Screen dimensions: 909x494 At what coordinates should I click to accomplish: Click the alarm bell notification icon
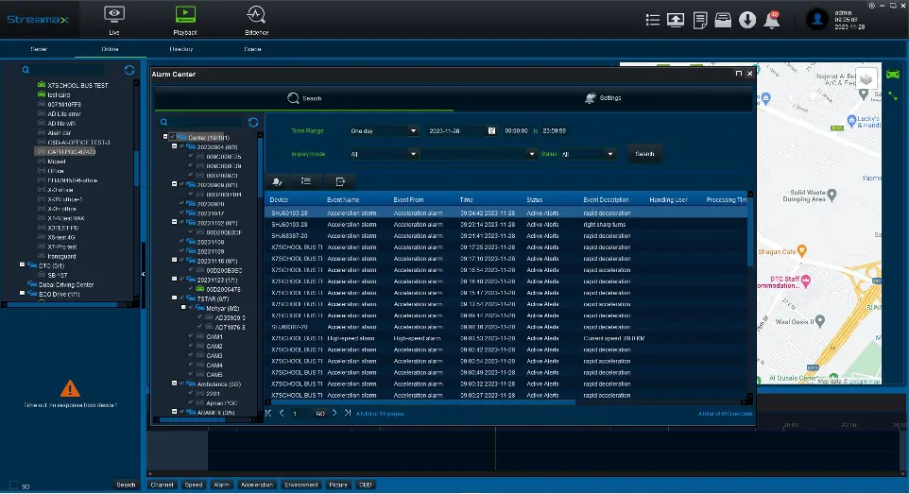pos(772,20)
